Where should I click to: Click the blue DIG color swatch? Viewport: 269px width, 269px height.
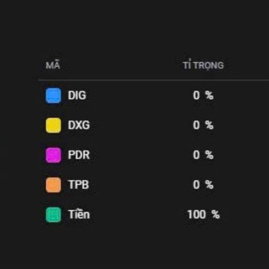coord(53,95)
